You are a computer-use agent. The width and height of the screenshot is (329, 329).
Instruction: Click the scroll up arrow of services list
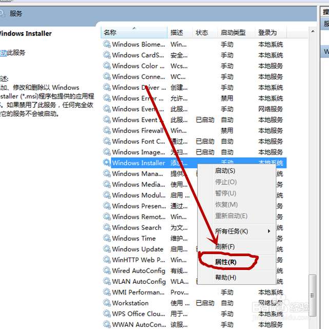pos(313,31)
